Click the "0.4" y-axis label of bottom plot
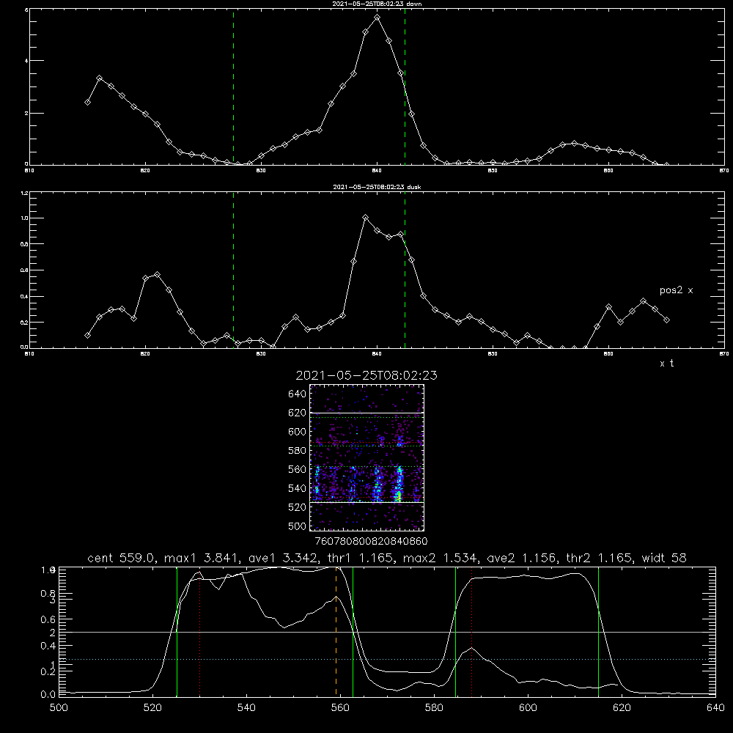This screenshot has width=733, height=733. (48, 646)
